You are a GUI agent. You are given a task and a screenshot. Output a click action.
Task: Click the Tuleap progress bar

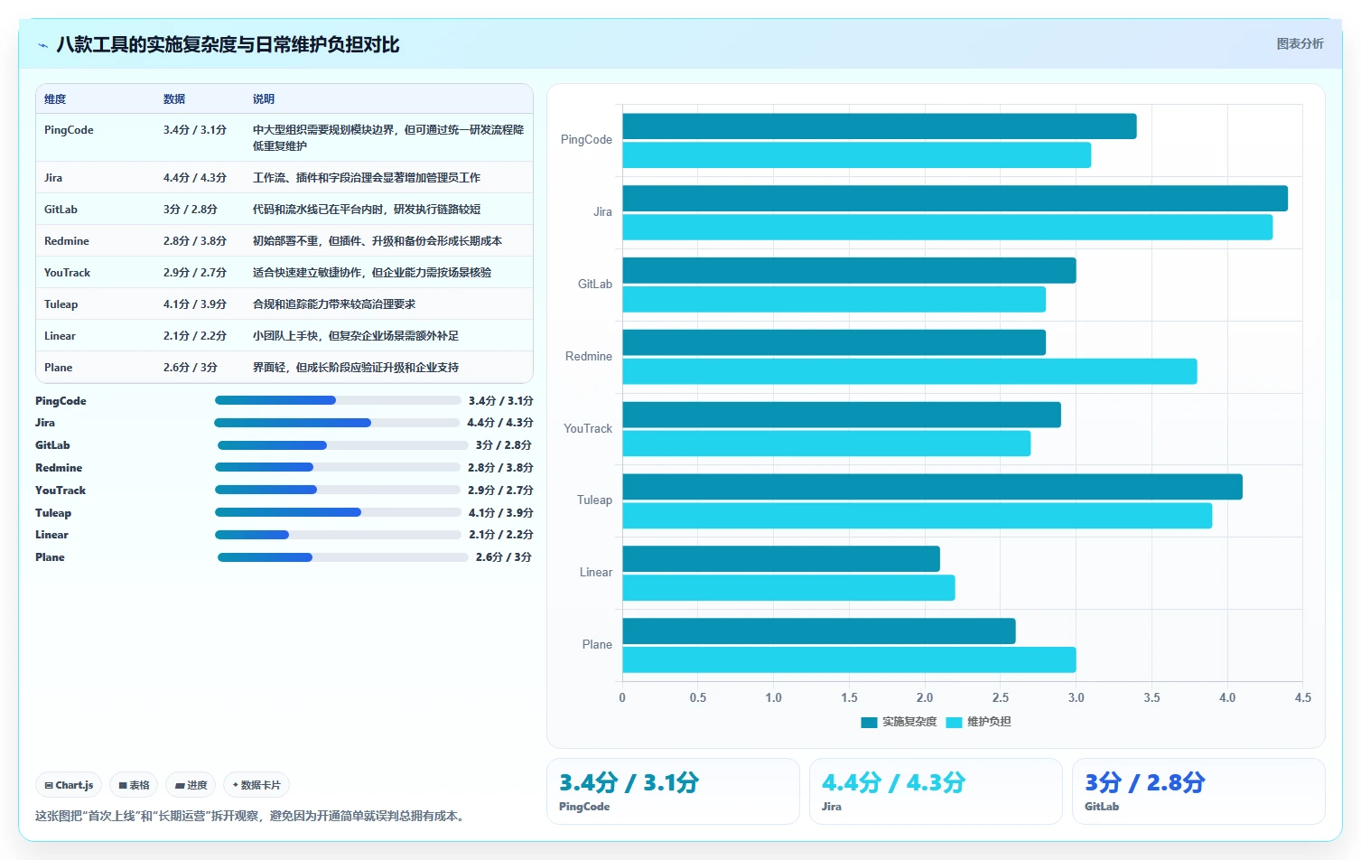(x=338, y=512)
